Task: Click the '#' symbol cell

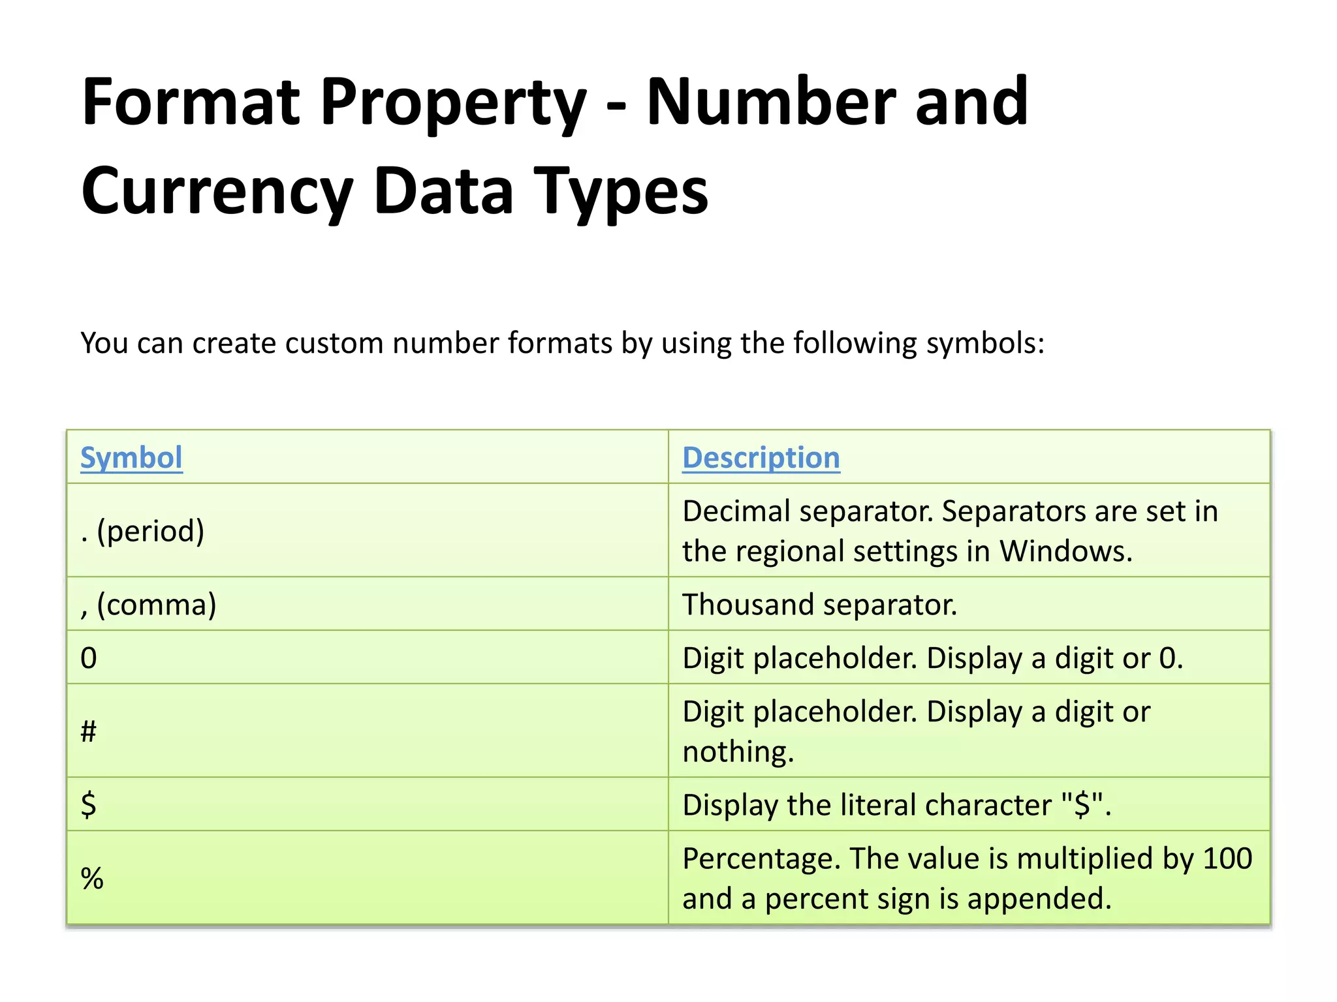Action: click(368, 731)
